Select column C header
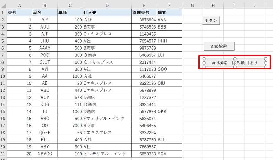The width and height of the screenshot is (273, 160). coord(70,6)
